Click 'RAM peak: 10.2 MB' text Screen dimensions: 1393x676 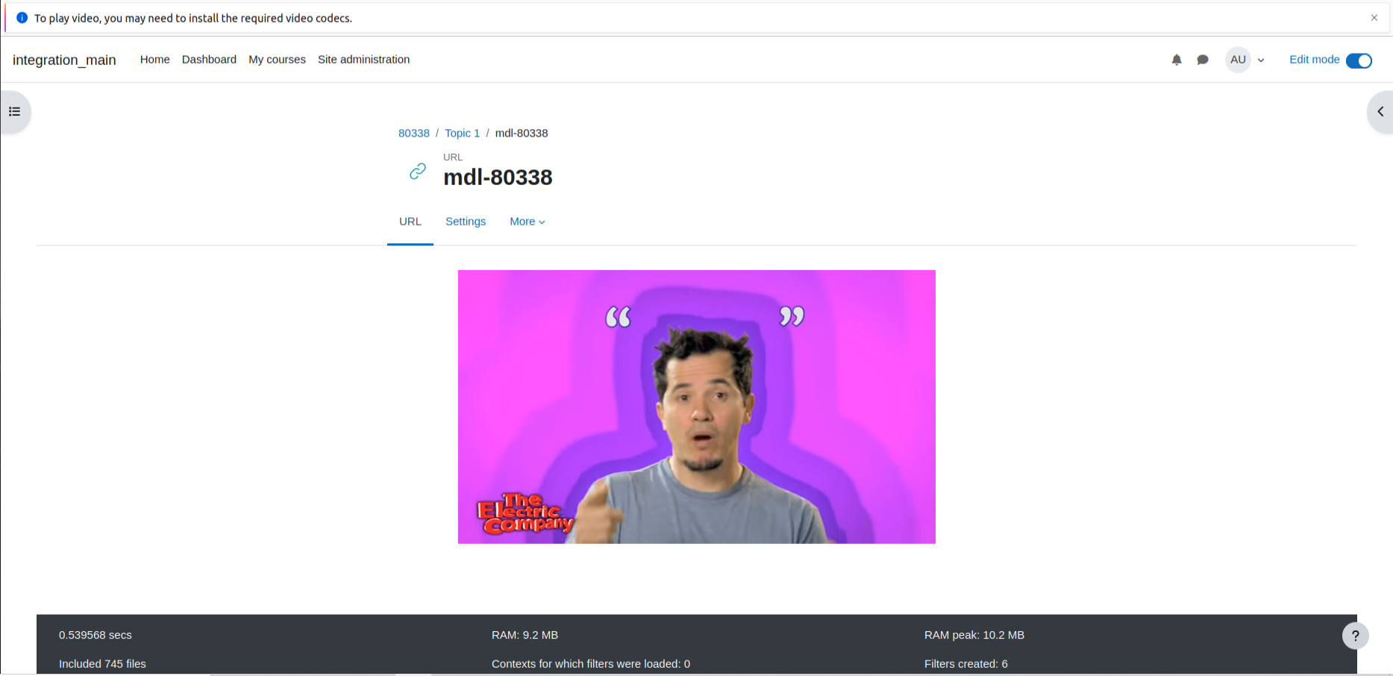pyautogui.click(x=974, y=635)
